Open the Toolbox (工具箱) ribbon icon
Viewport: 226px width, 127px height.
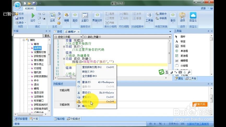click(149, 15)
